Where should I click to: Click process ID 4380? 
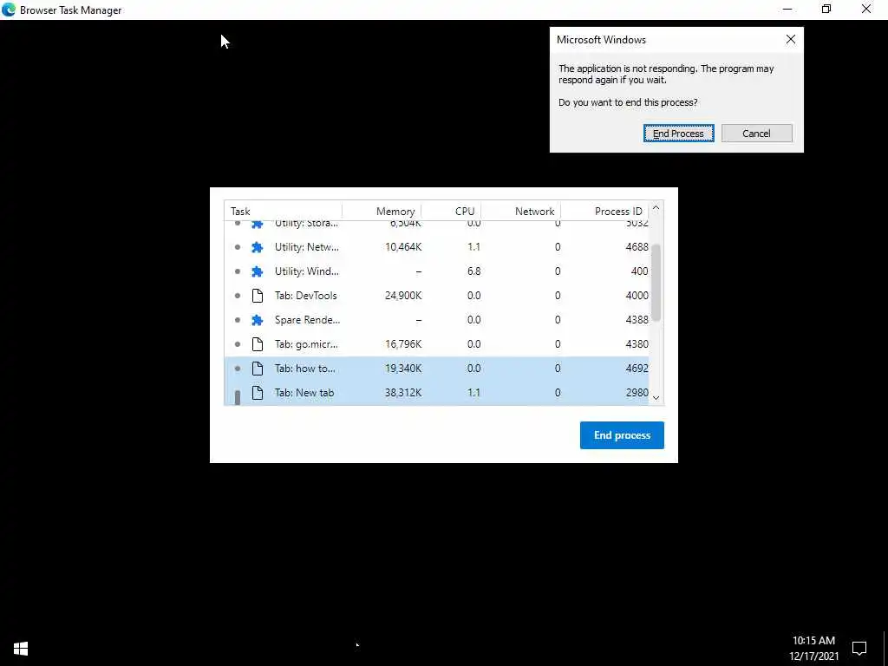[x=637, y=344]
